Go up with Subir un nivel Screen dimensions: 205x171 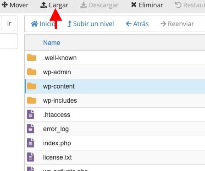pos(91,24)
